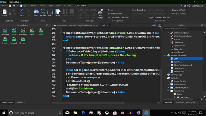Click the new file icon in quick access bar
This screenshot has height=116, width=206.
coord(10,6)
